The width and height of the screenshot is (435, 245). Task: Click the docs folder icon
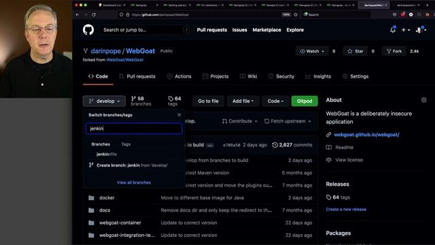click(x=91, y=210)
